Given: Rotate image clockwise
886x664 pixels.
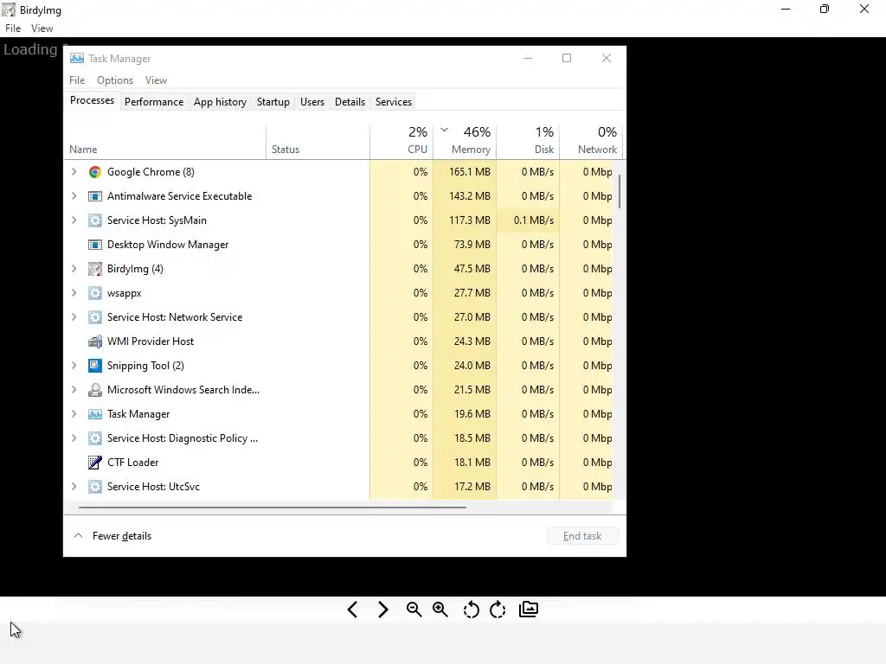Looking at the screenshot, I should coord(498,610).
